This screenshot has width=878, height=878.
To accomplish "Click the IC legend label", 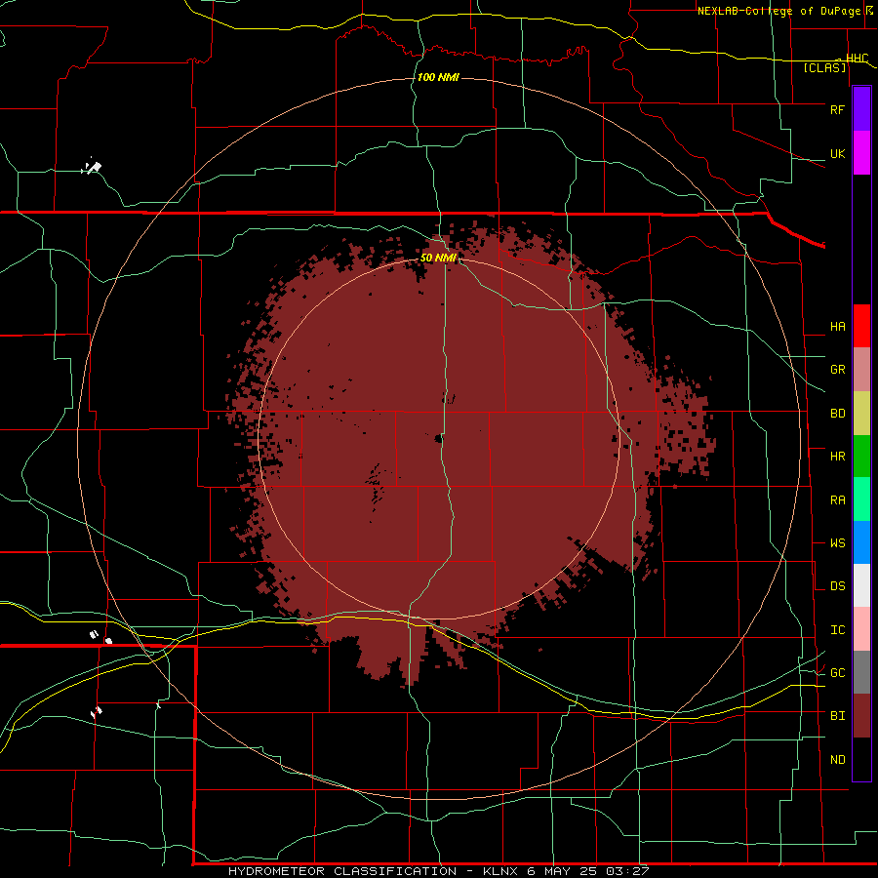I will click(x=837, y=630).
